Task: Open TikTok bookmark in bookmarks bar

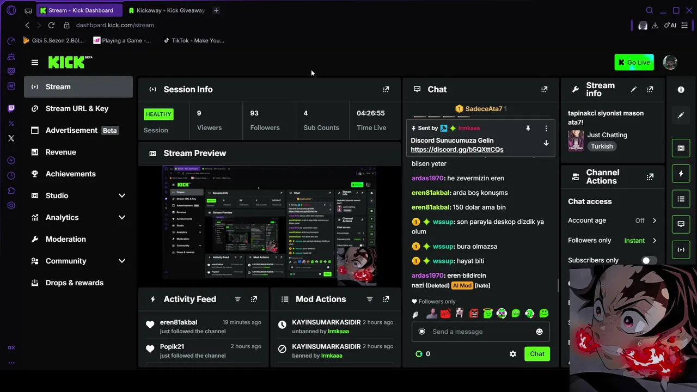Action: tap(193, 40)
